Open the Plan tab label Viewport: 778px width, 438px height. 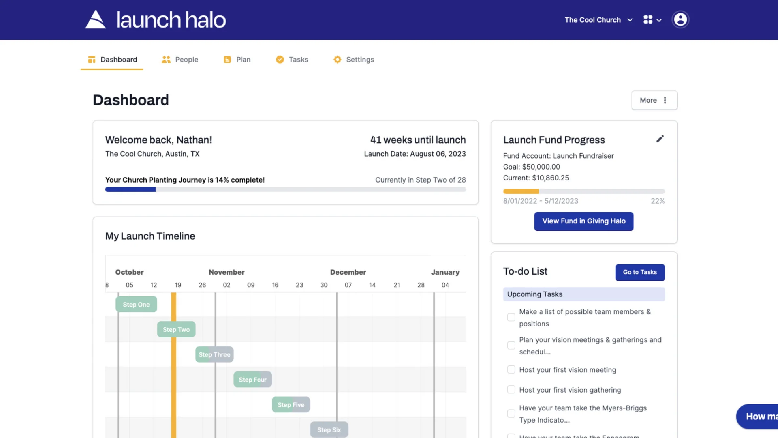(243, 60)
